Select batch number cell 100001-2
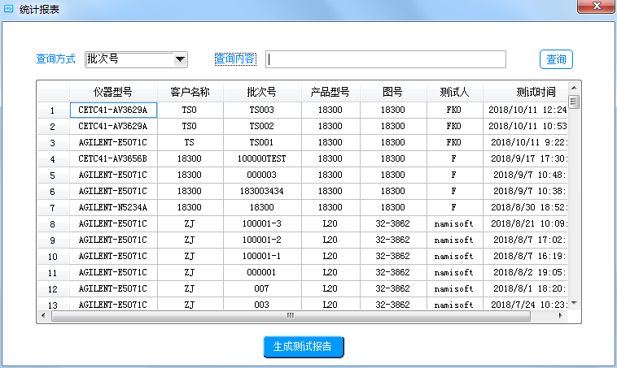The width and height of the screenshot is (617, 368). [x=262, y=240]
